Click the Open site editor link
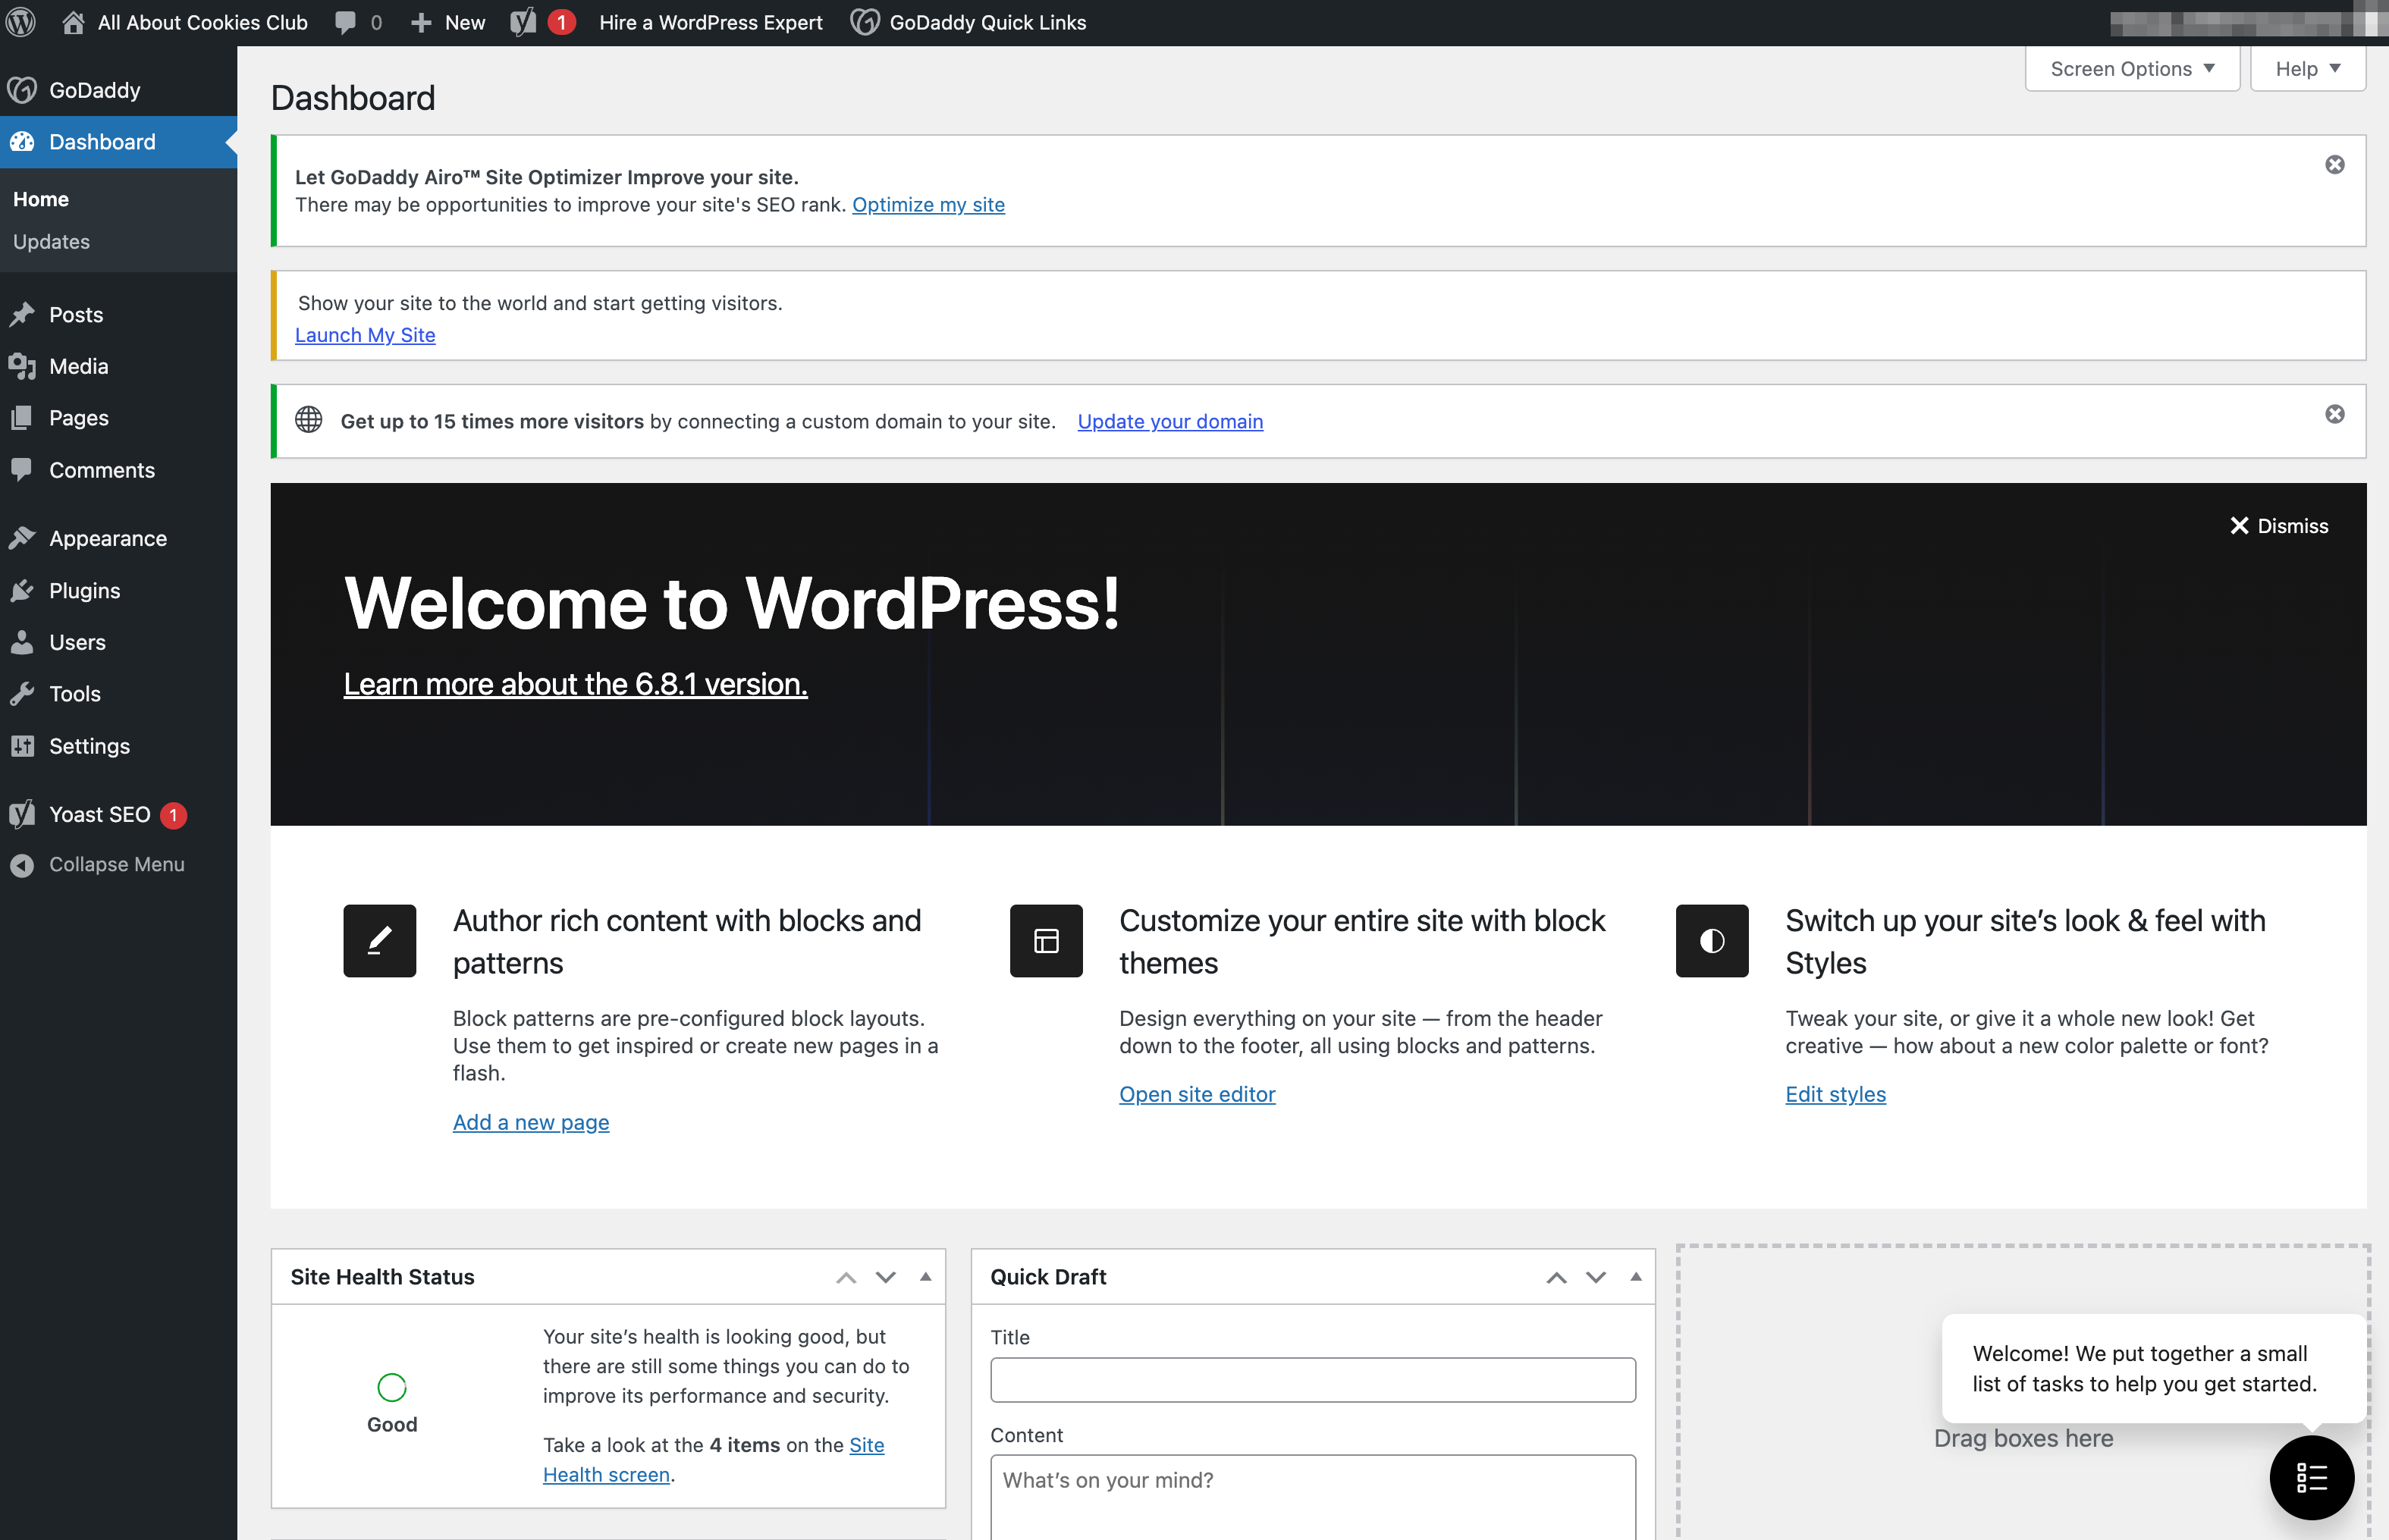This screenshot has width=2389, height=1540. click(x=1197, y=1094)
